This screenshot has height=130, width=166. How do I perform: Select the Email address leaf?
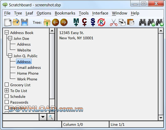tap(29, 68)
